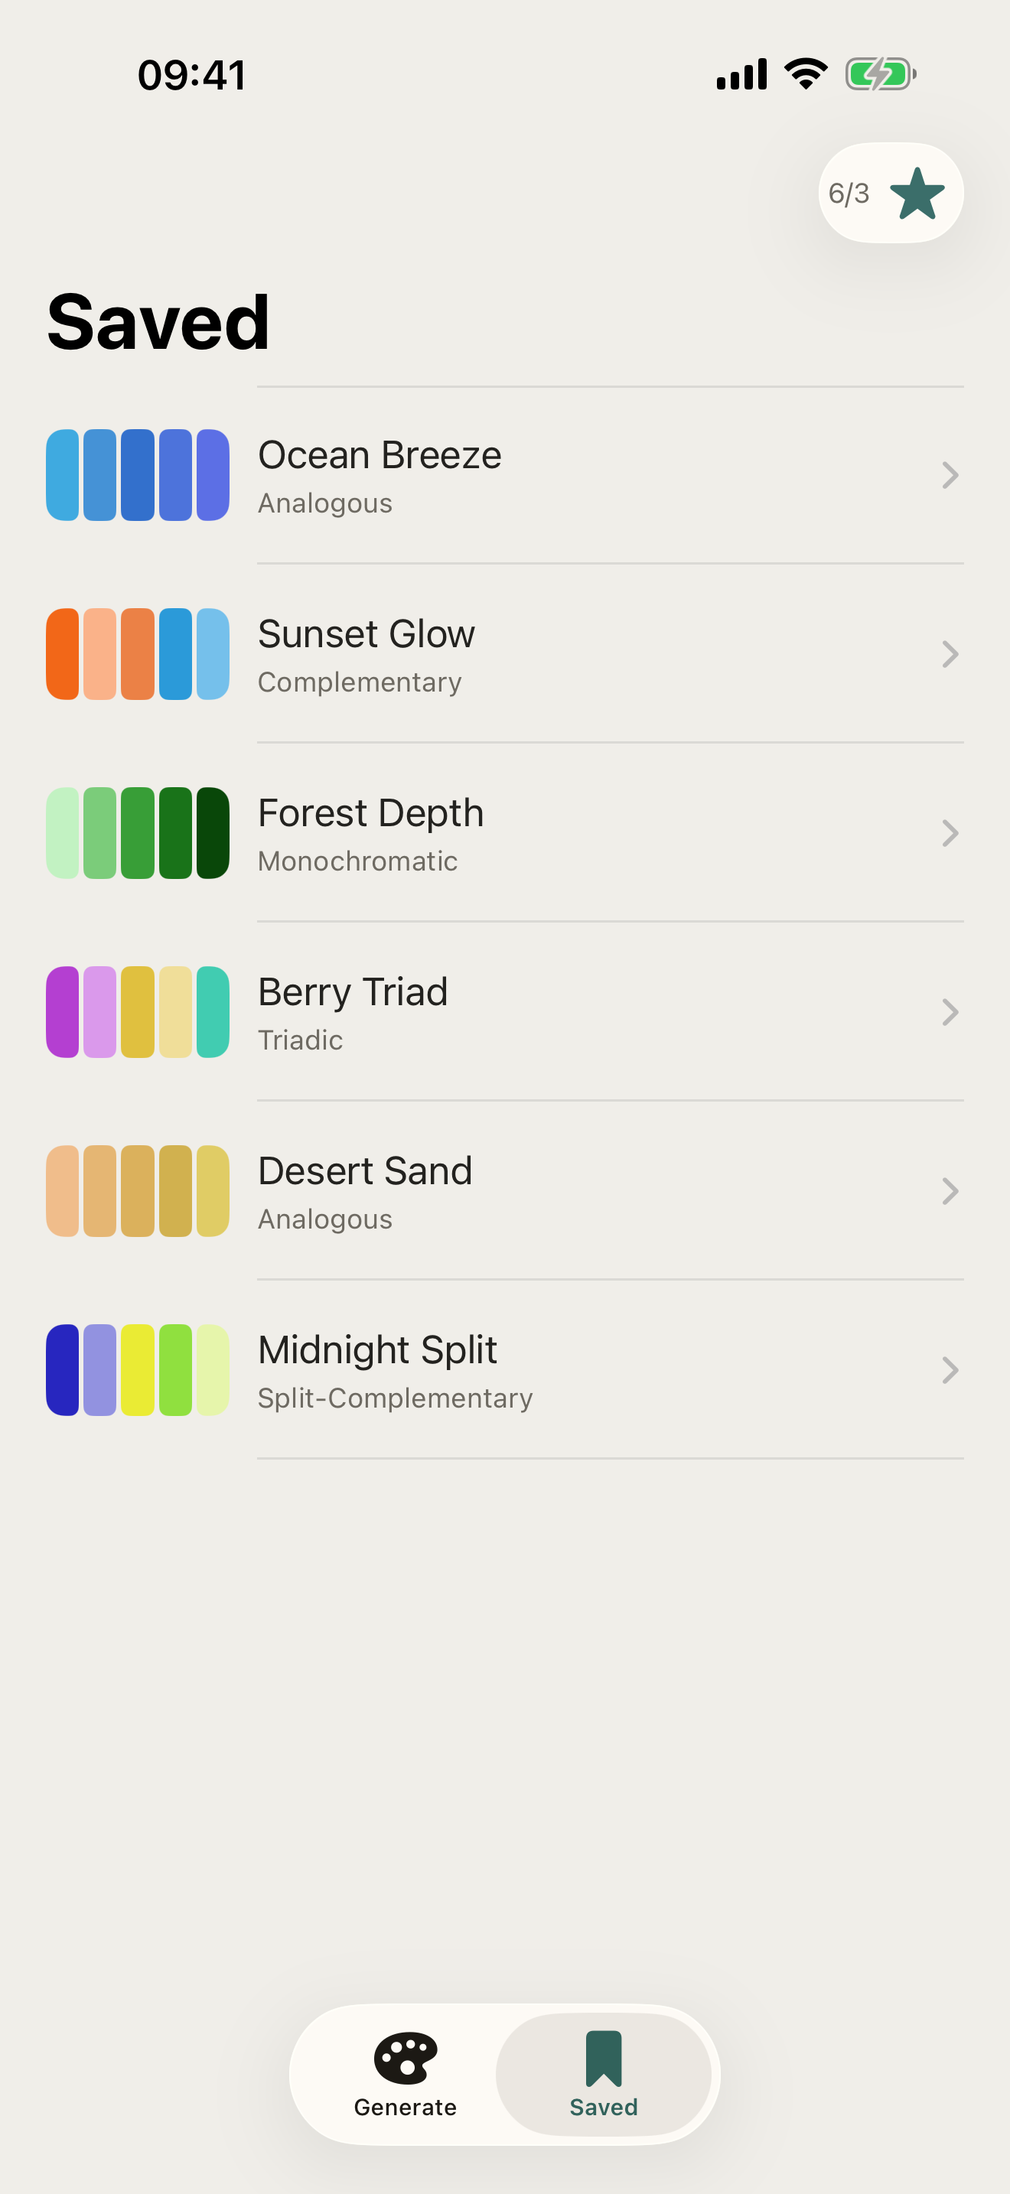Image resolution: width=1010 pixels, height=2194 pixels.
Task: Open Desert Sand disclosure chevron
Action: click(950, 1190)
